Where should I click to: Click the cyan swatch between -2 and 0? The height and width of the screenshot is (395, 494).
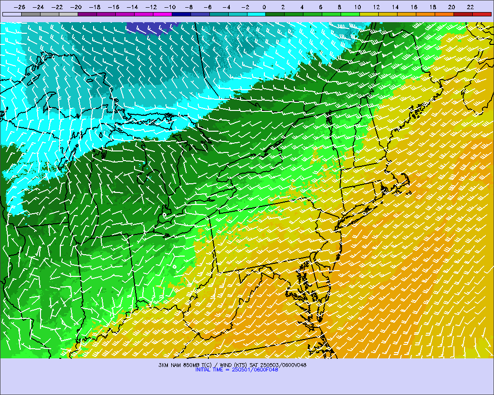257,14
